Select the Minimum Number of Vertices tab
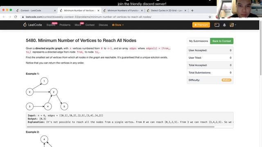Viewport: 262px width, 147px height. point(79,11)
